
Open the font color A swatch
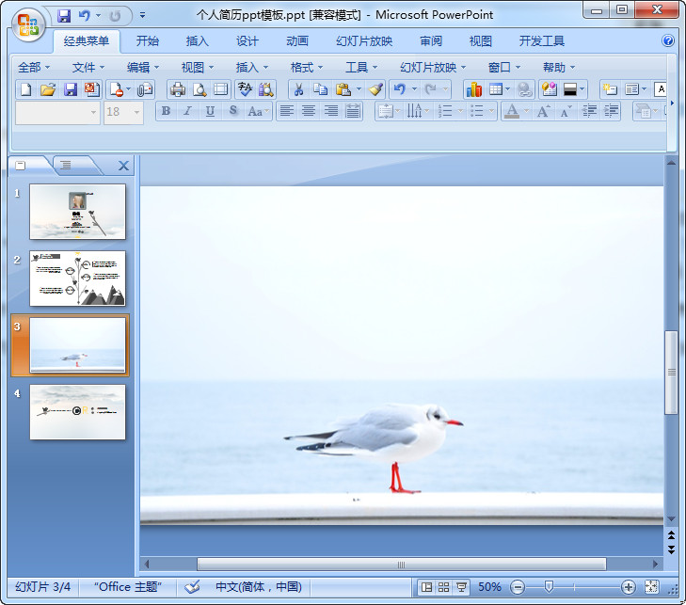(511, 111)
